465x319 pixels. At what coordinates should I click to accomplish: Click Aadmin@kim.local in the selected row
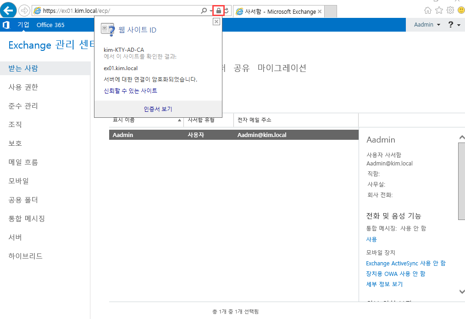click(262, 135)
